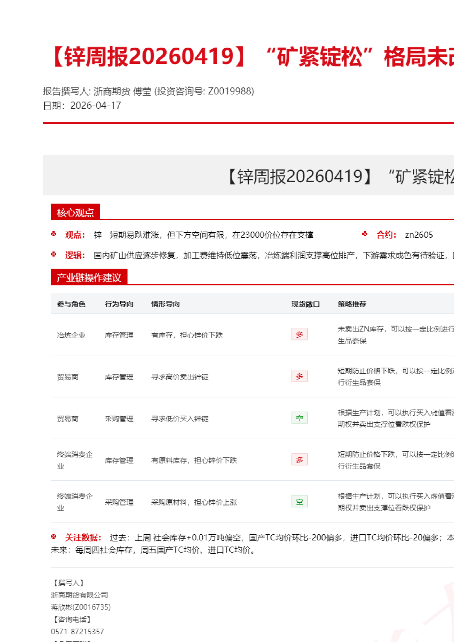Click the red bullet beside 逻辑
The image size is (454, 642).
point(54,254)
